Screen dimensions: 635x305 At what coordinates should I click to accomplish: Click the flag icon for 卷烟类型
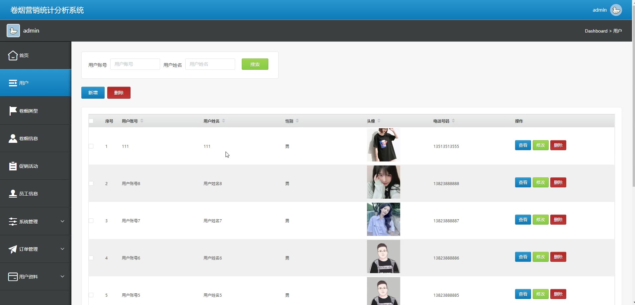pyautogui.click(x=13, y=111)
